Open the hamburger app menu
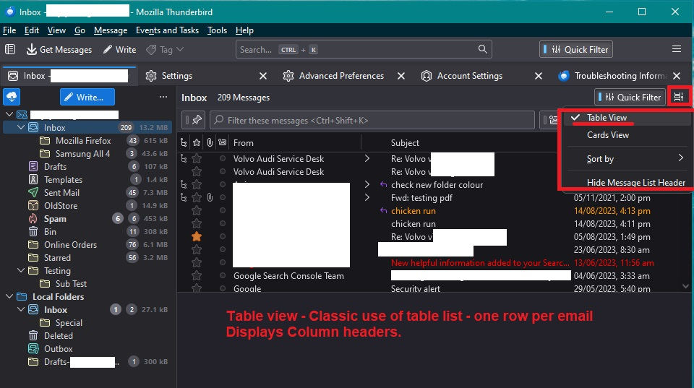 tap(677, 49)
